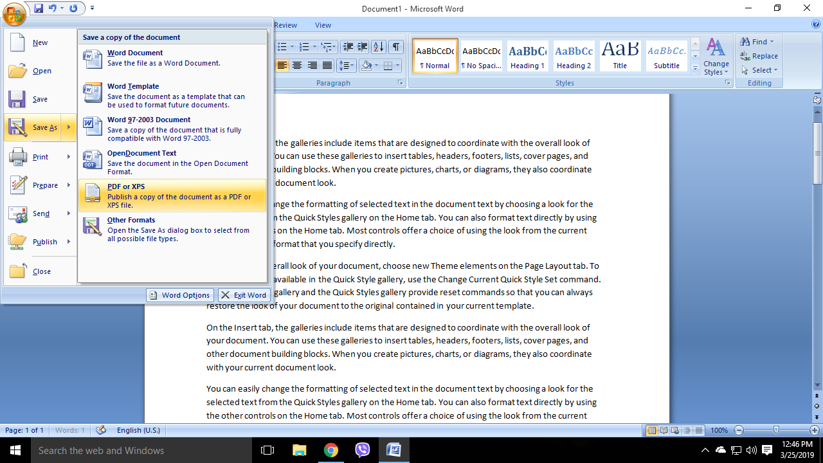This screenshot has height=463, width=823.
Task: Click the Undo arrow icon
Action: (x=53, y=8)
